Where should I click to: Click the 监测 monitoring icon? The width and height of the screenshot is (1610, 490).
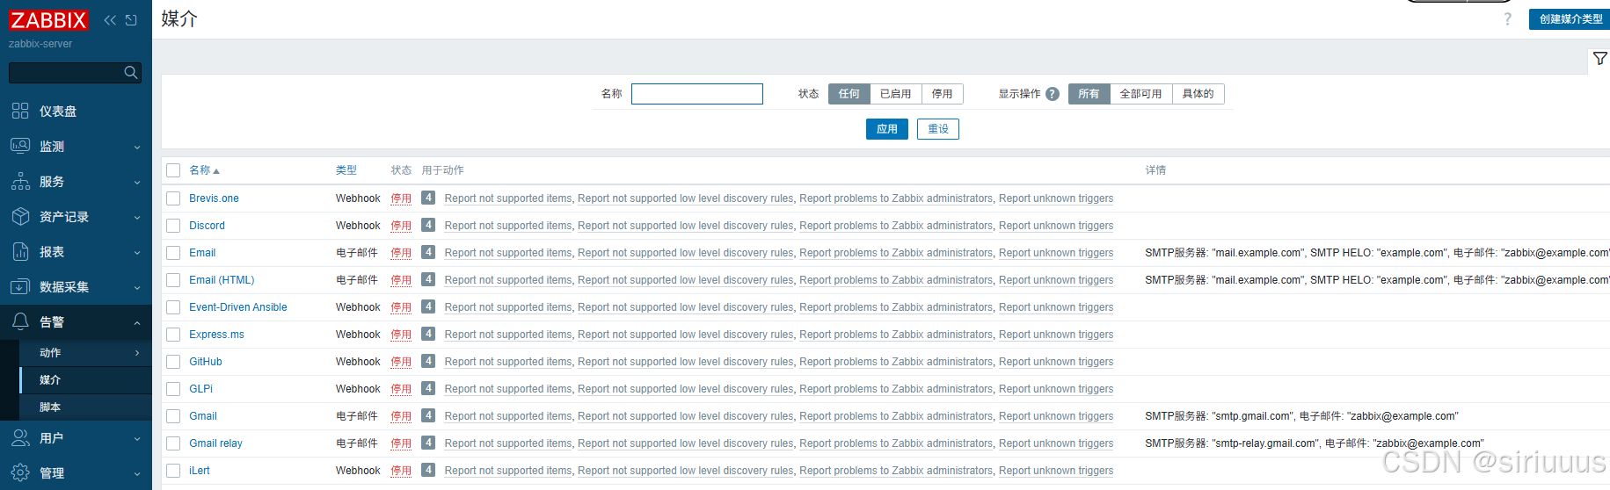click(x=20, y=146)
